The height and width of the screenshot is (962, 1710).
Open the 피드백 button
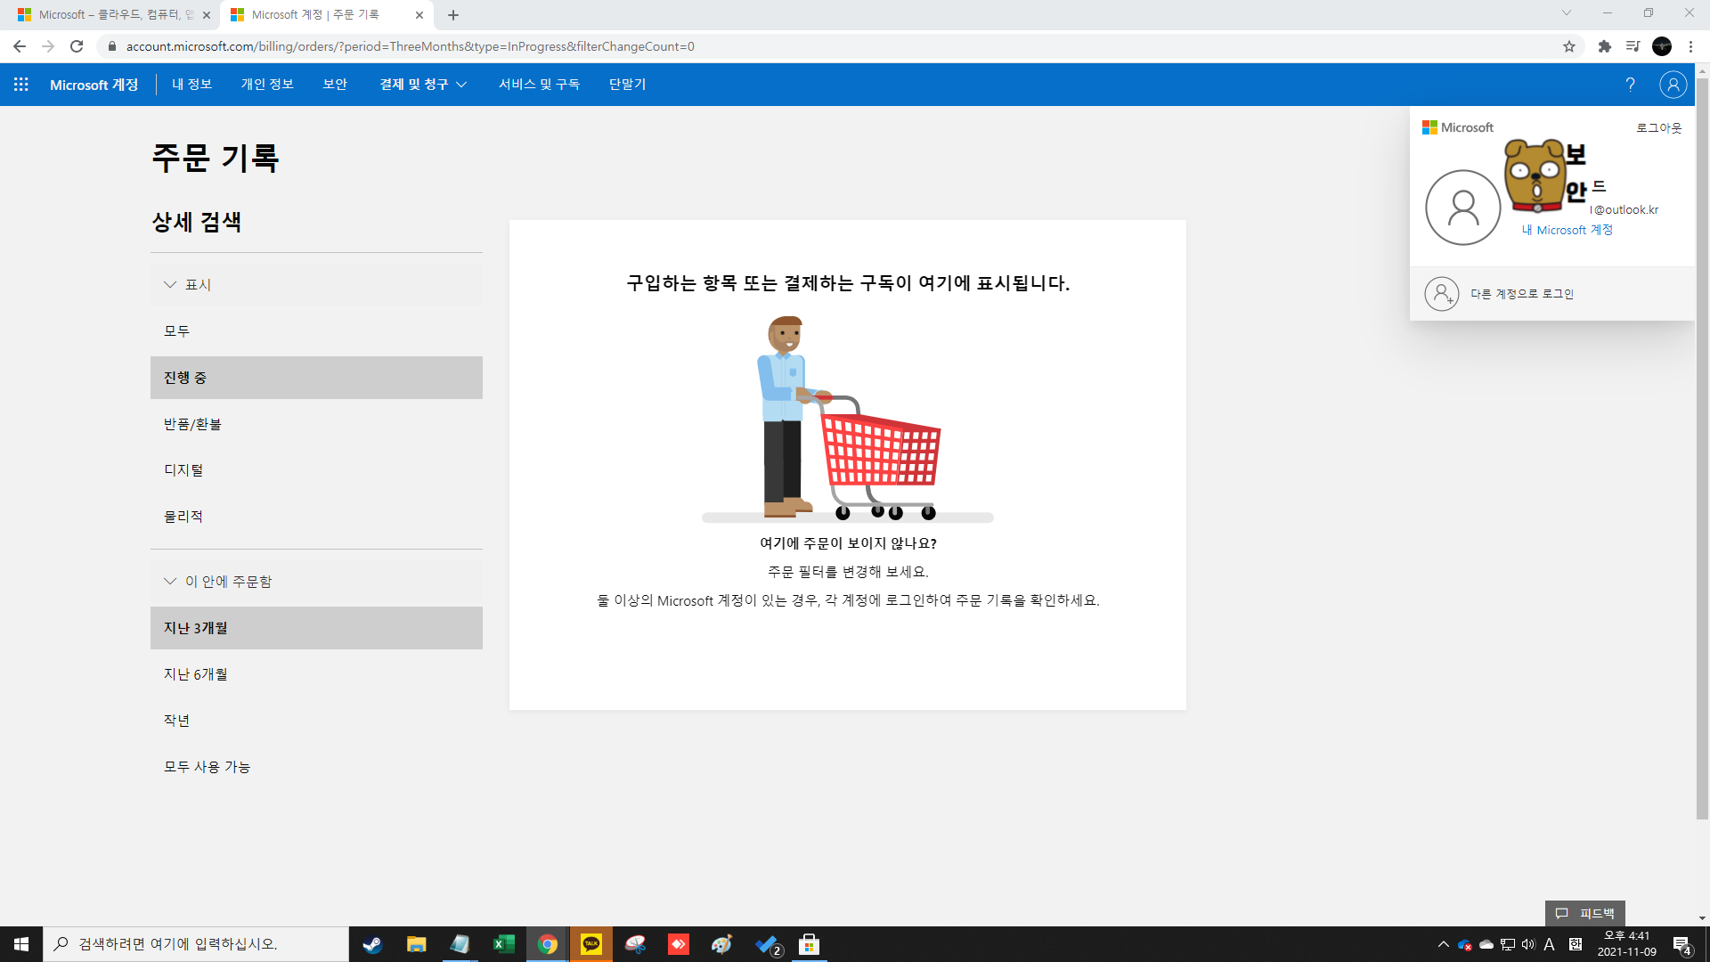point(1585,914)
